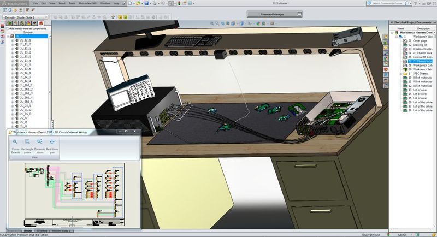Open the PhotoView 360 menu
The image size is (437, 237).
87,3
